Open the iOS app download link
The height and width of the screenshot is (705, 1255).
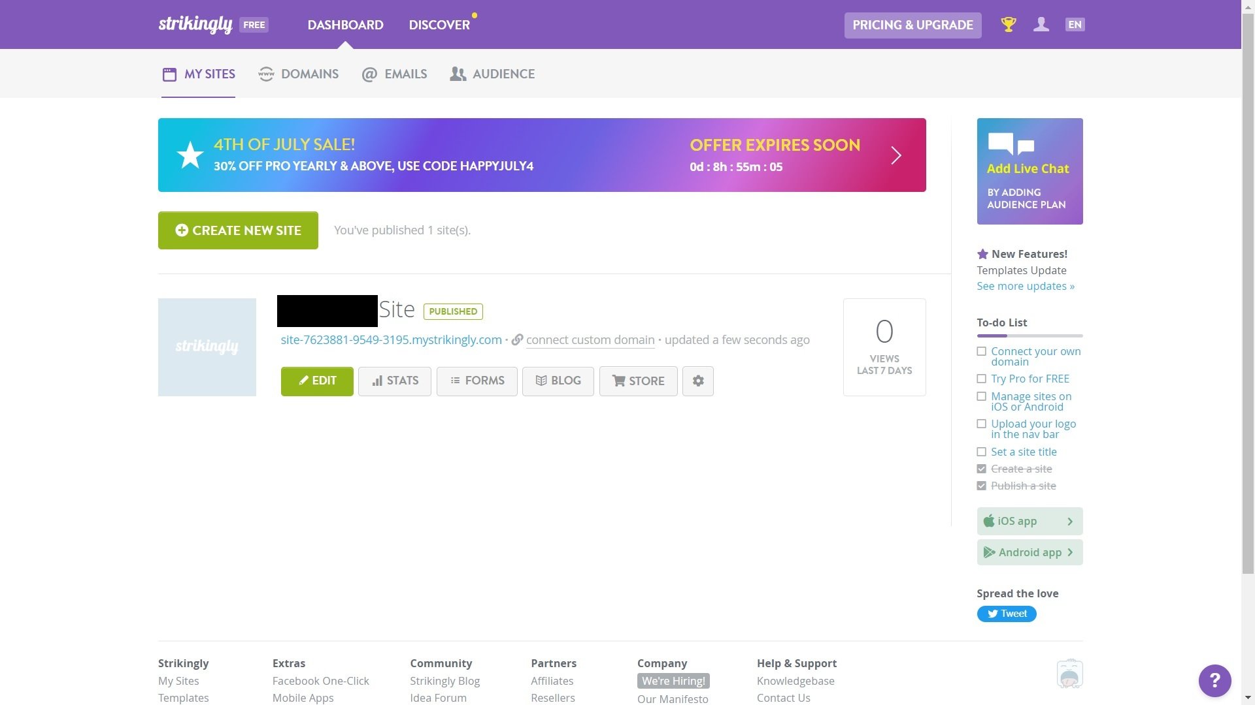1029,521
